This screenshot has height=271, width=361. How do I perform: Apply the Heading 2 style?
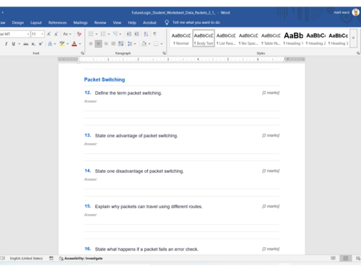[x=316, y=38]
